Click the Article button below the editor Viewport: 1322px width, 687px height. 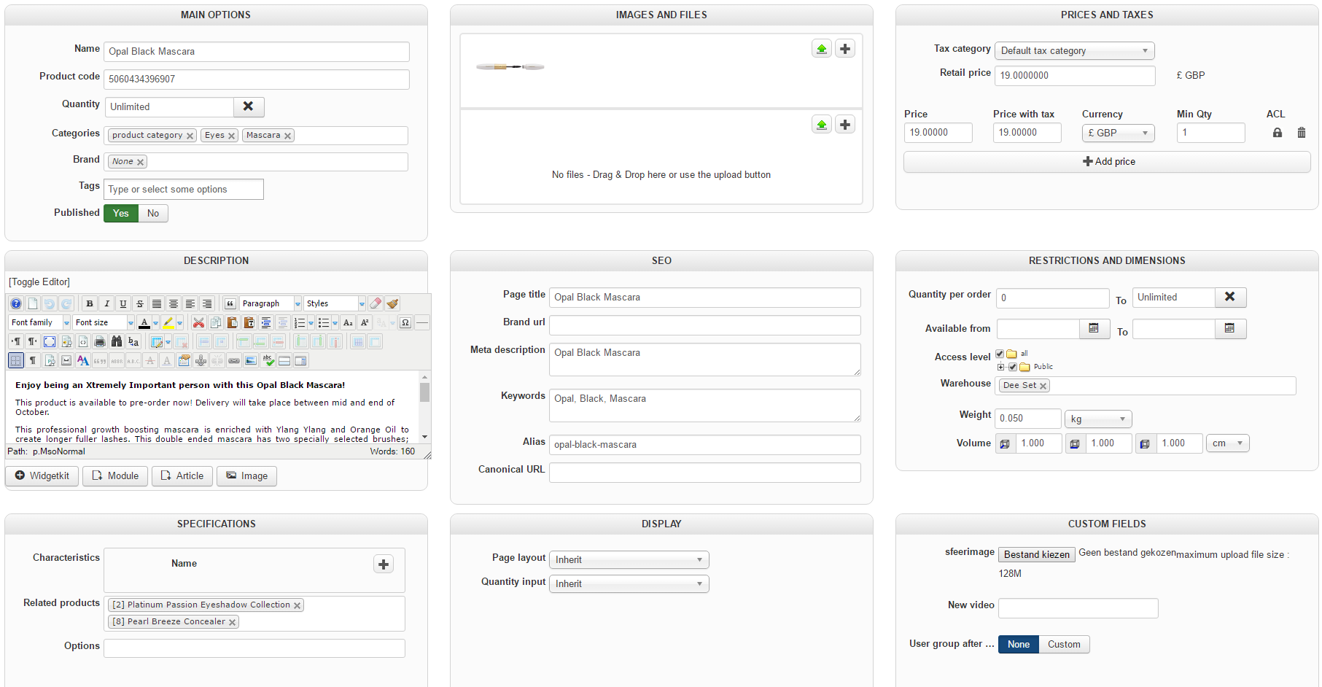click(182, 476)
